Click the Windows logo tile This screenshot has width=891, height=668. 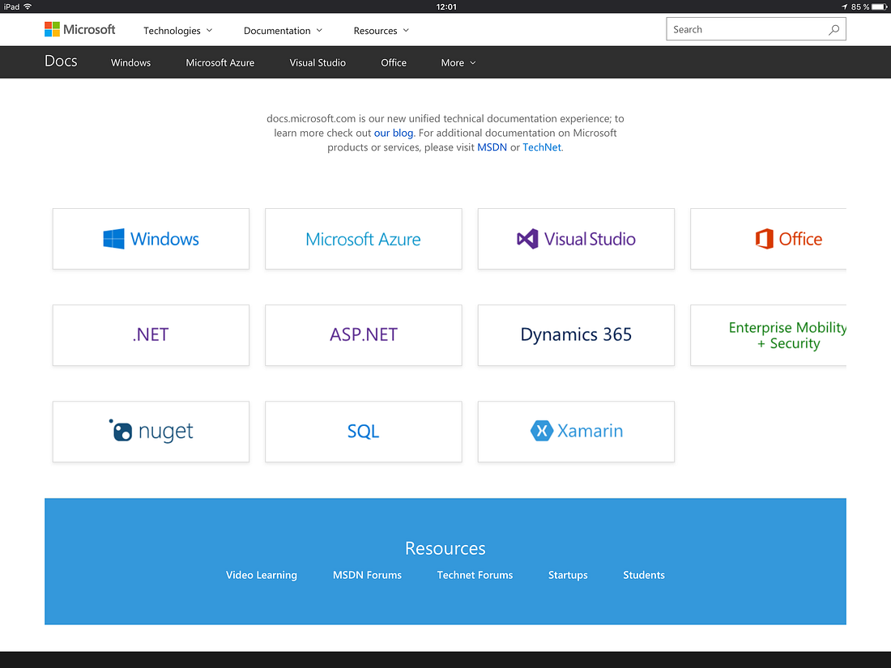click(x=151, y=239)
